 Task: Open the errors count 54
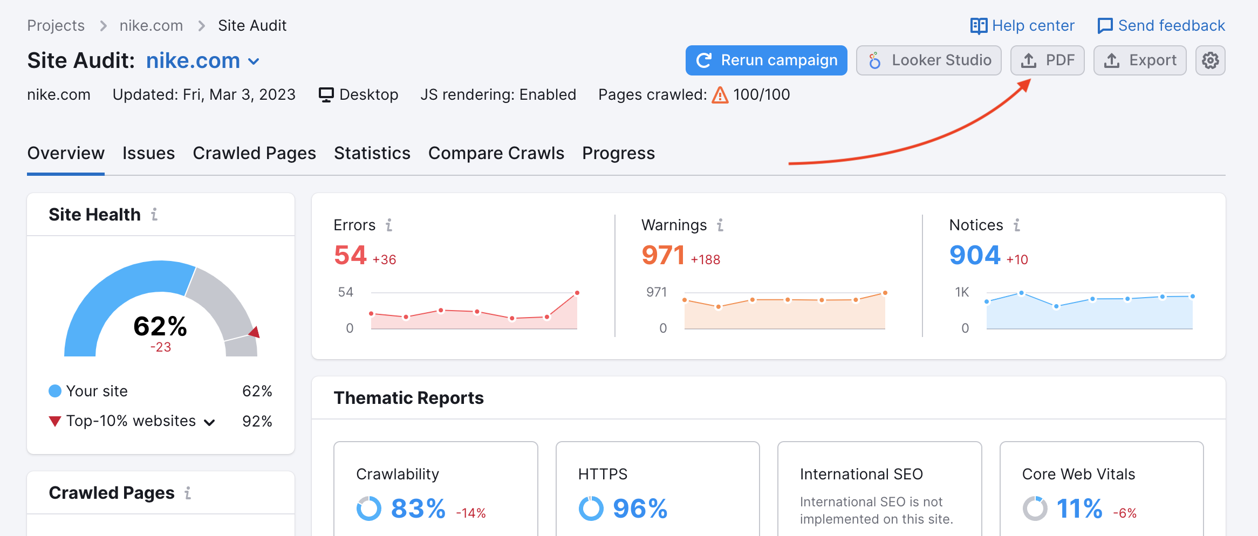tap(350, 255)
